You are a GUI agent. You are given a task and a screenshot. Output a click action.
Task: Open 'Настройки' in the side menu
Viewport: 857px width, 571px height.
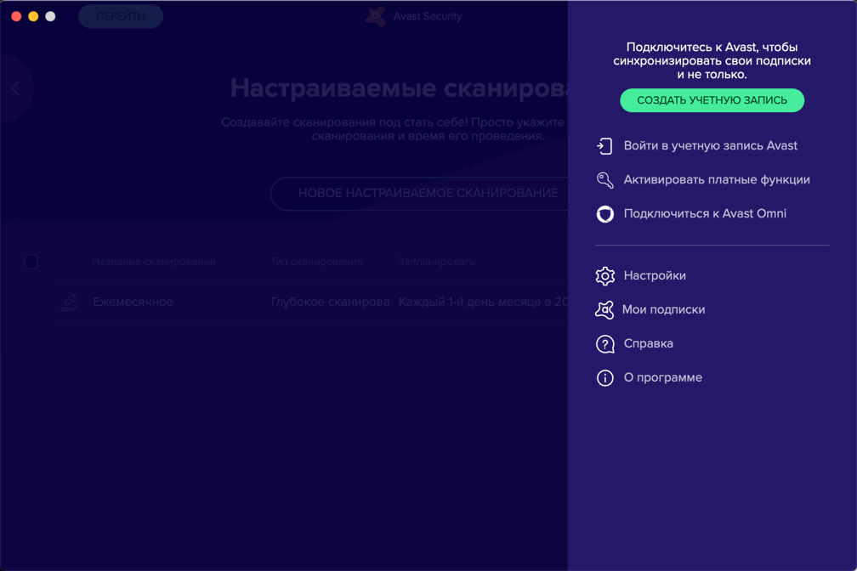pyautogui.click(x=655, y=276)
